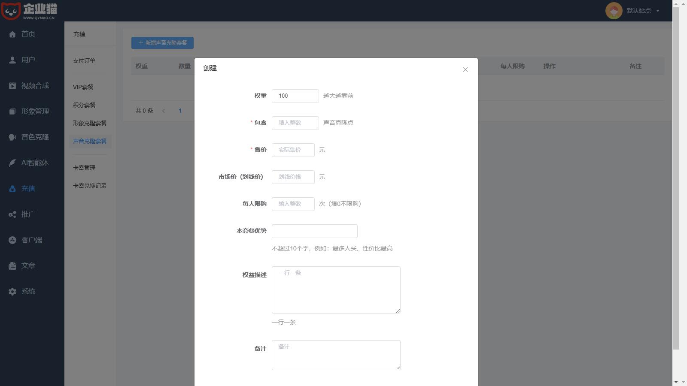Focus the 售价 price input field
The image size is (687, 386).
293,150
